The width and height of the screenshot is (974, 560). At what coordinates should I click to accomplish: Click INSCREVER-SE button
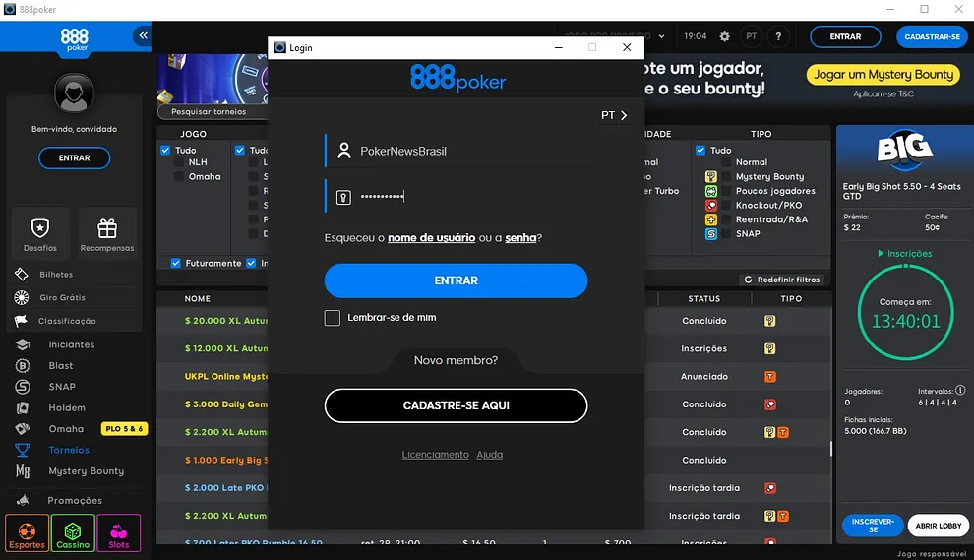click(x=873, y=526)
